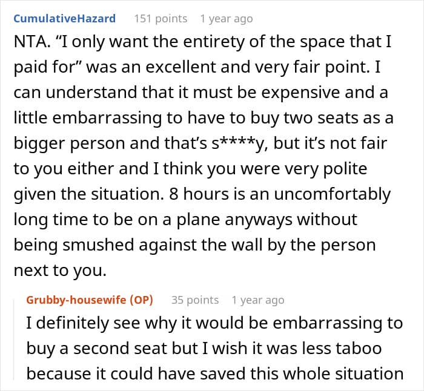
Task: Click the 35 points score
Action: [x=194, y=300]
